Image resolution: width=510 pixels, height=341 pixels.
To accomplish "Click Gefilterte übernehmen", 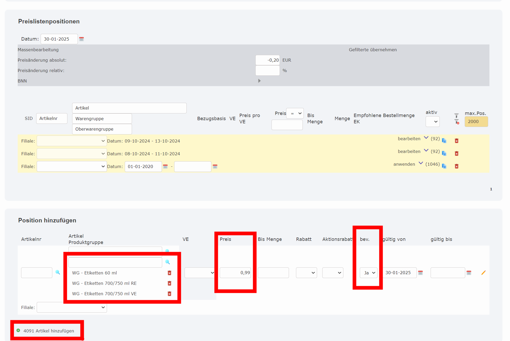I will coord(373,50).
